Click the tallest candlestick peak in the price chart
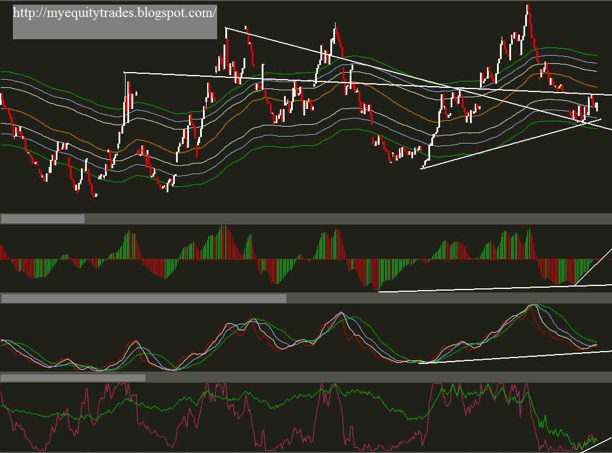612x453 pixels. 528,10
